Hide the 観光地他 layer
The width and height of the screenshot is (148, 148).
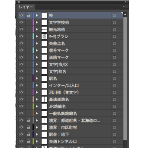[x=21, y=29]
